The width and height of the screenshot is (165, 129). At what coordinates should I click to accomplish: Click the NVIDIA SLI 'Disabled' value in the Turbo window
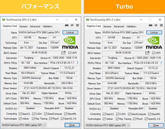point(114,108)
